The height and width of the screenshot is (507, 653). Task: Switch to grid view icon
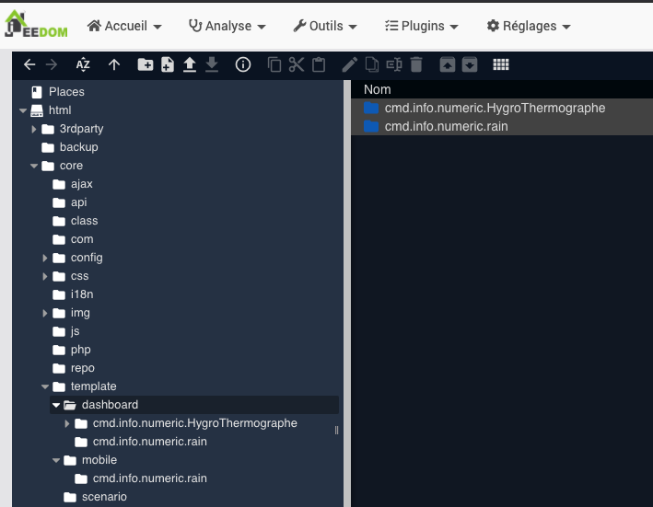click(501, 64)
